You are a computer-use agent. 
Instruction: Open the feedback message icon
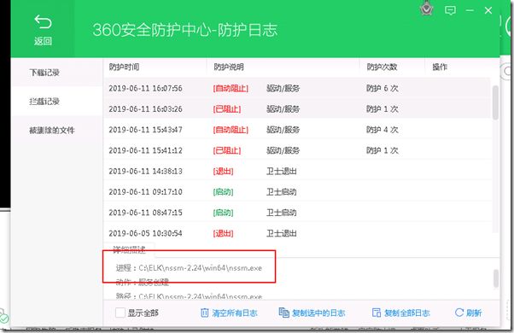click(450, 10)
